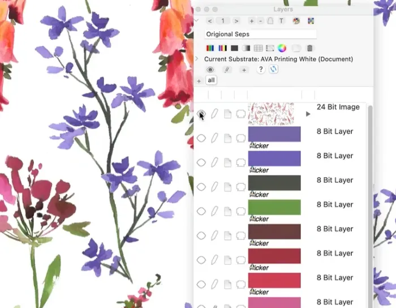Toggle the padlock lock icon
The image size is (396, 308).
(270, 21)
